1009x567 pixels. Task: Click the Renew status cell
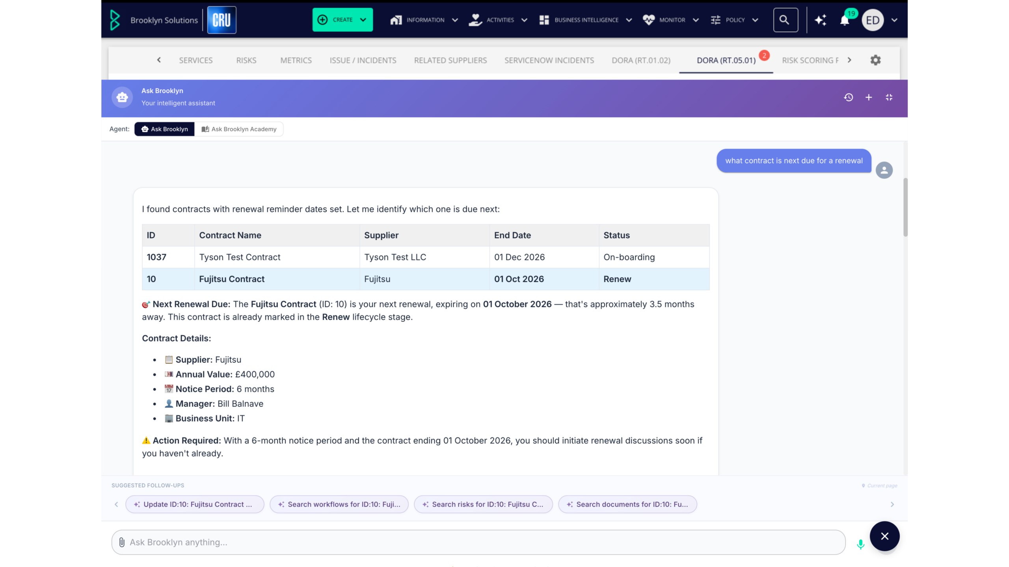(x=654, y=279)
